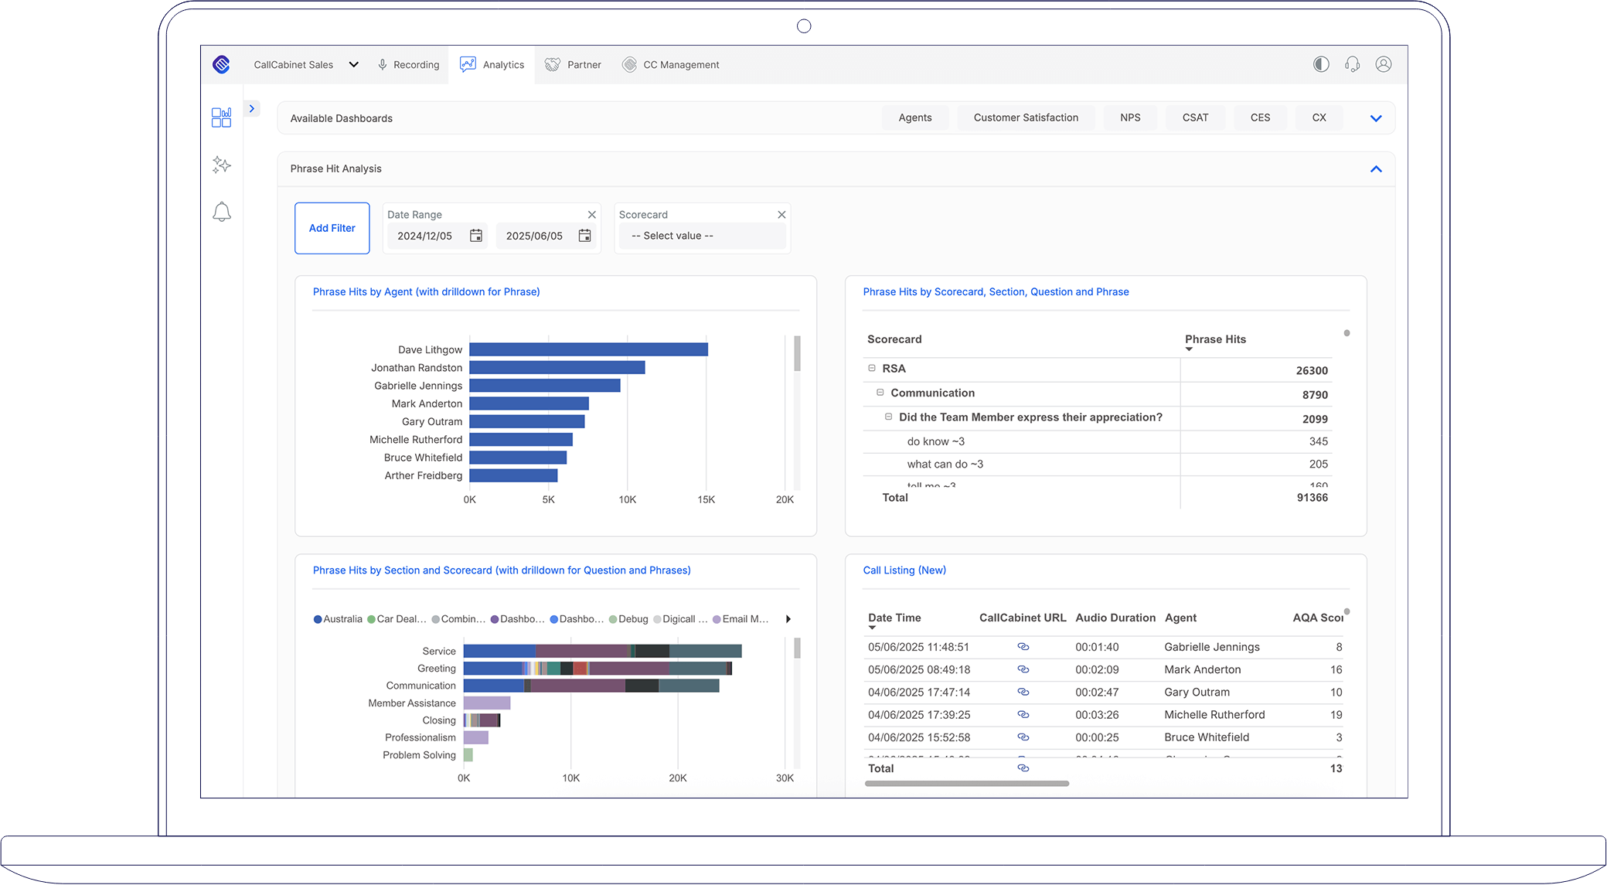Viewport: 1607px width, 885px height.
Task: Click the AI sparkles sidebar icon
Action: (221, 165)
